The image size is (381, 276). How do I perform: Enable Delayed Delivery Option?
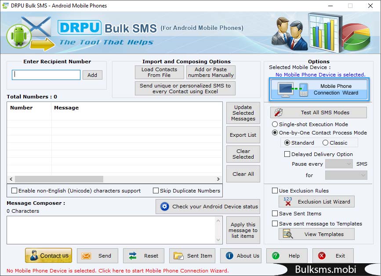287,154
